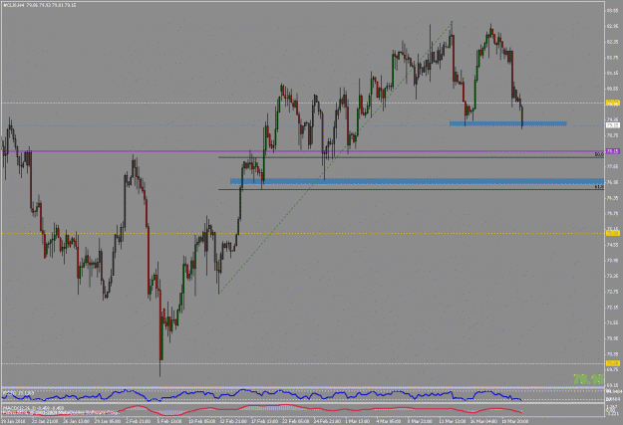
Task: Click the large green 79.15 price text
Action: click(x=588, y=380)
